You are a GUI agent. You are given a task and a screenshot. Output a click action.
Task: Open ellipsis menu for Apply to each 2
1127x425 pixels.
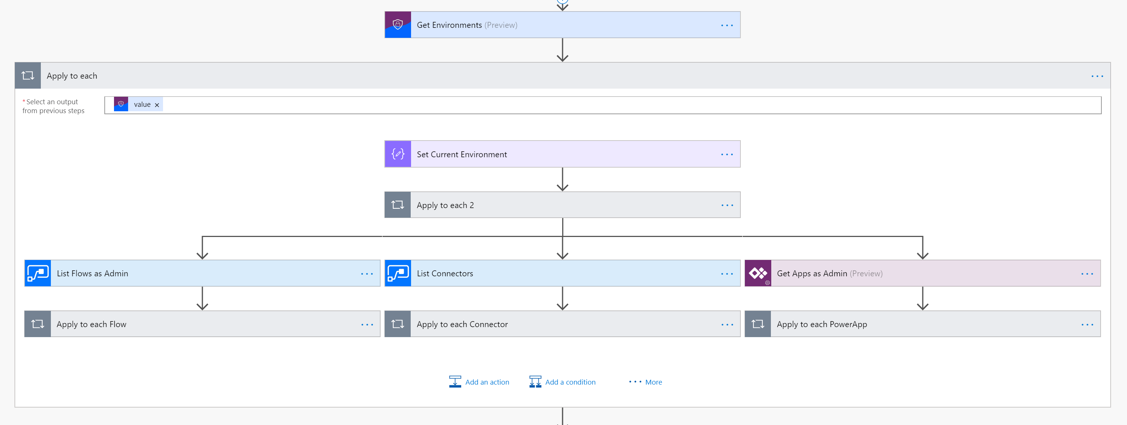tap(727, 205)
